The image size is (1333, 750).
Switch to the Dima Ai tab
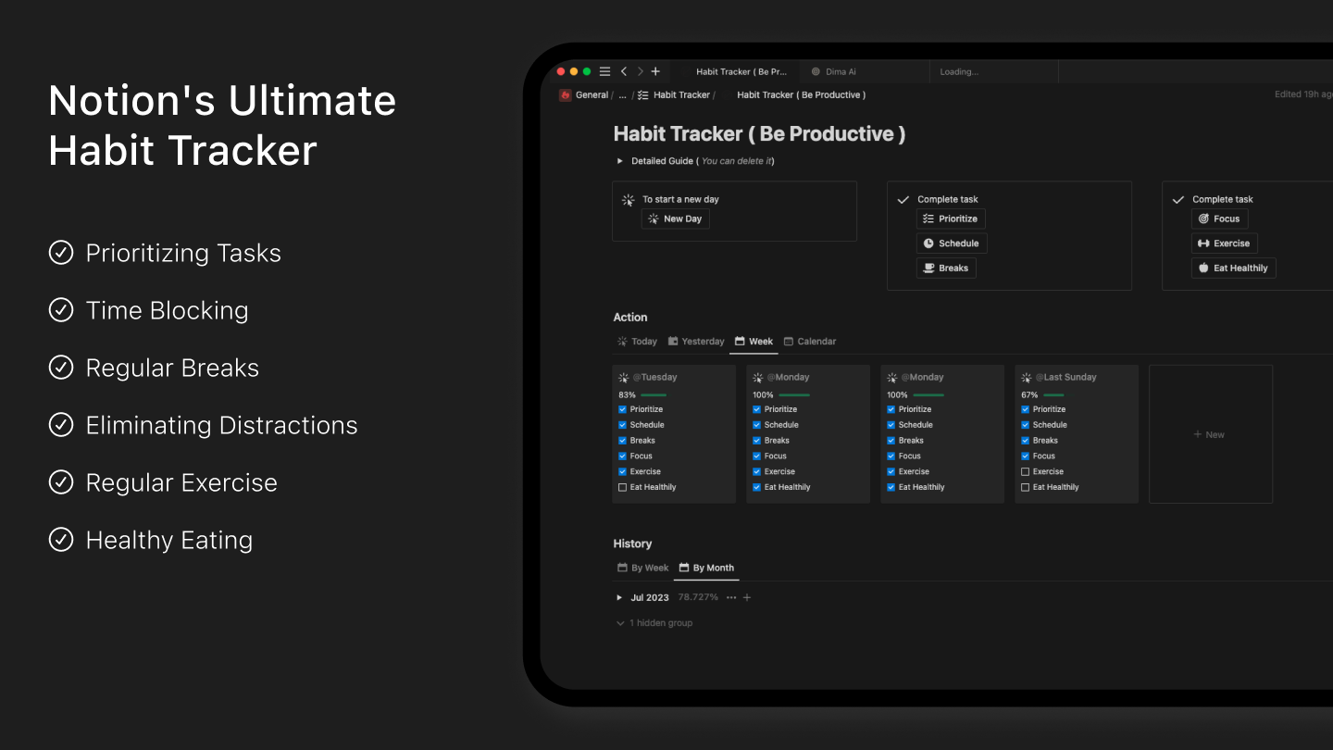(x=866, y=71)
